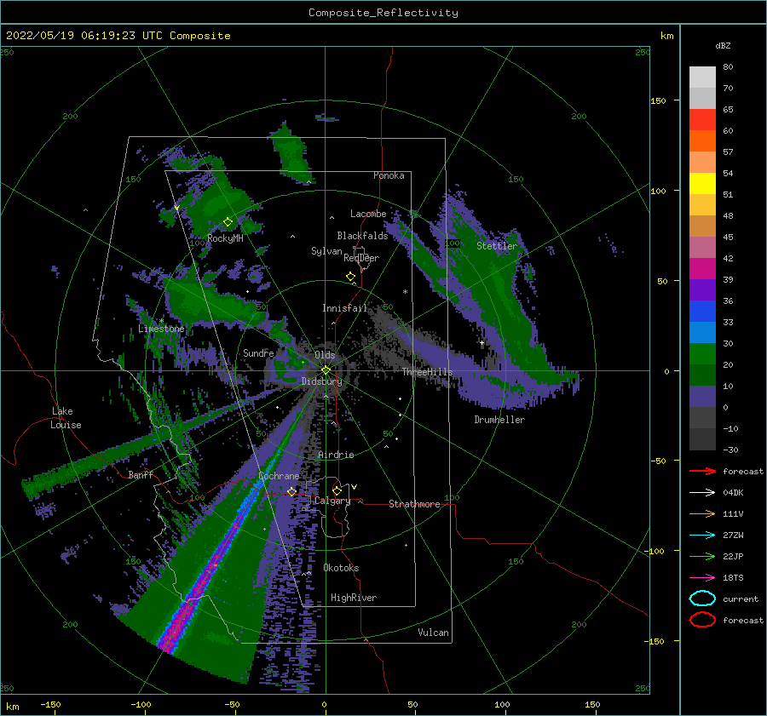The width and height of the screenshot is (767, 716).
Task: Click the Blackfalds city label
Action: click(x=362, y=236)
